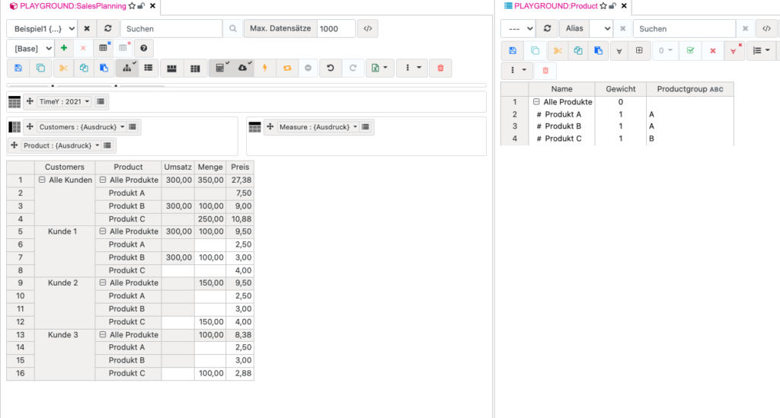This screenshot has height=418, width=780.
Task: Click the green plus add-view icon
Action: pyautogui.click(x=64, y=48)
